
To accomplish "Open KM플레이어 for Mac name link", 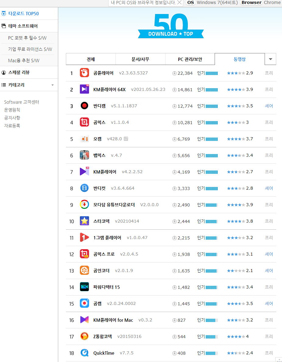I will 113,320.
